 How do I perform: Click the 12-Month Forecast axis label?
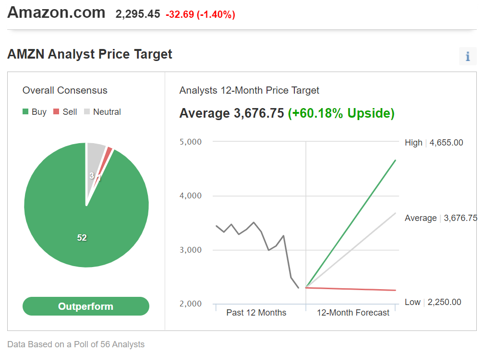(353, 313)
